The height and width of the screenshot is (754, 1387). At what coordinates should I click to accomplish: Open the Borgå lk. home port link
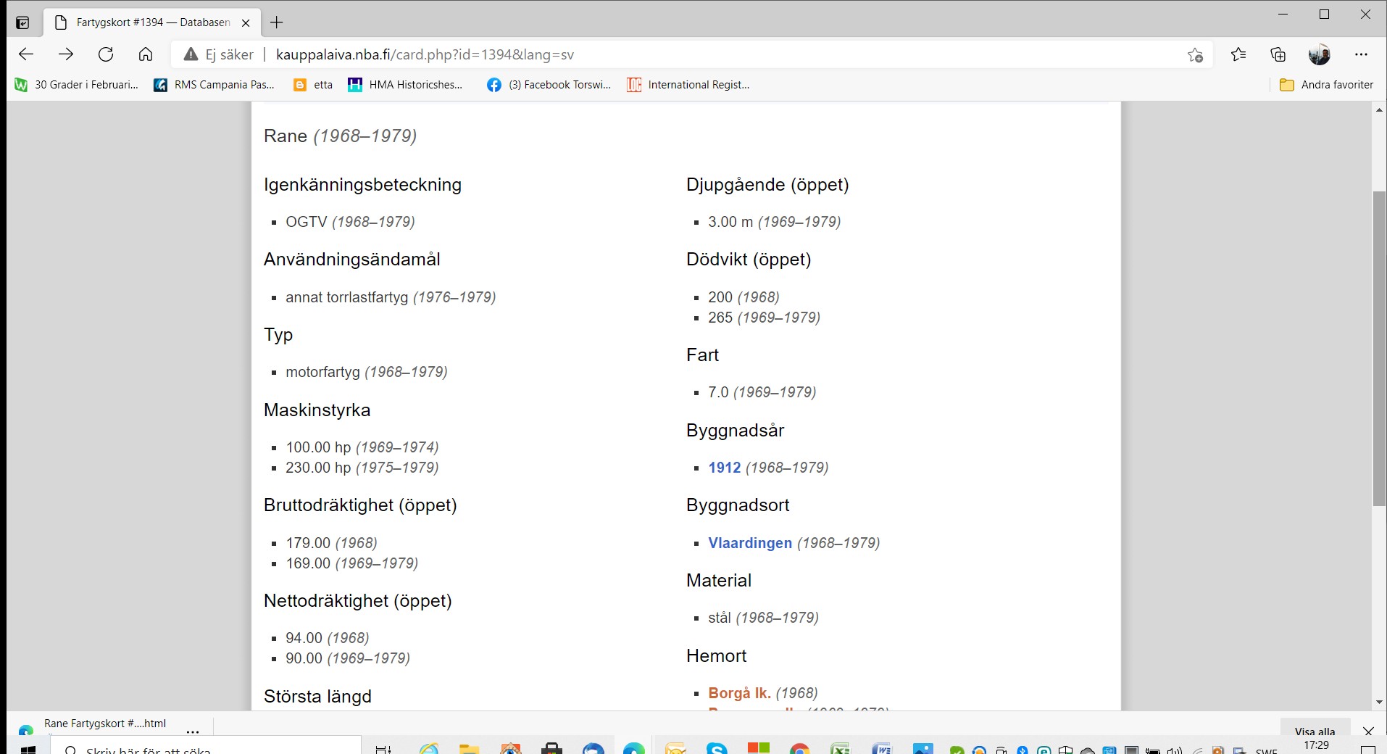739,693
